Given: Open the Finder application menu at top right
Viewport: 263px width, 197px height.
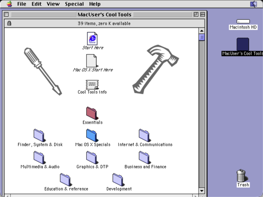Looking at the screenshot, I should [254, 4].
